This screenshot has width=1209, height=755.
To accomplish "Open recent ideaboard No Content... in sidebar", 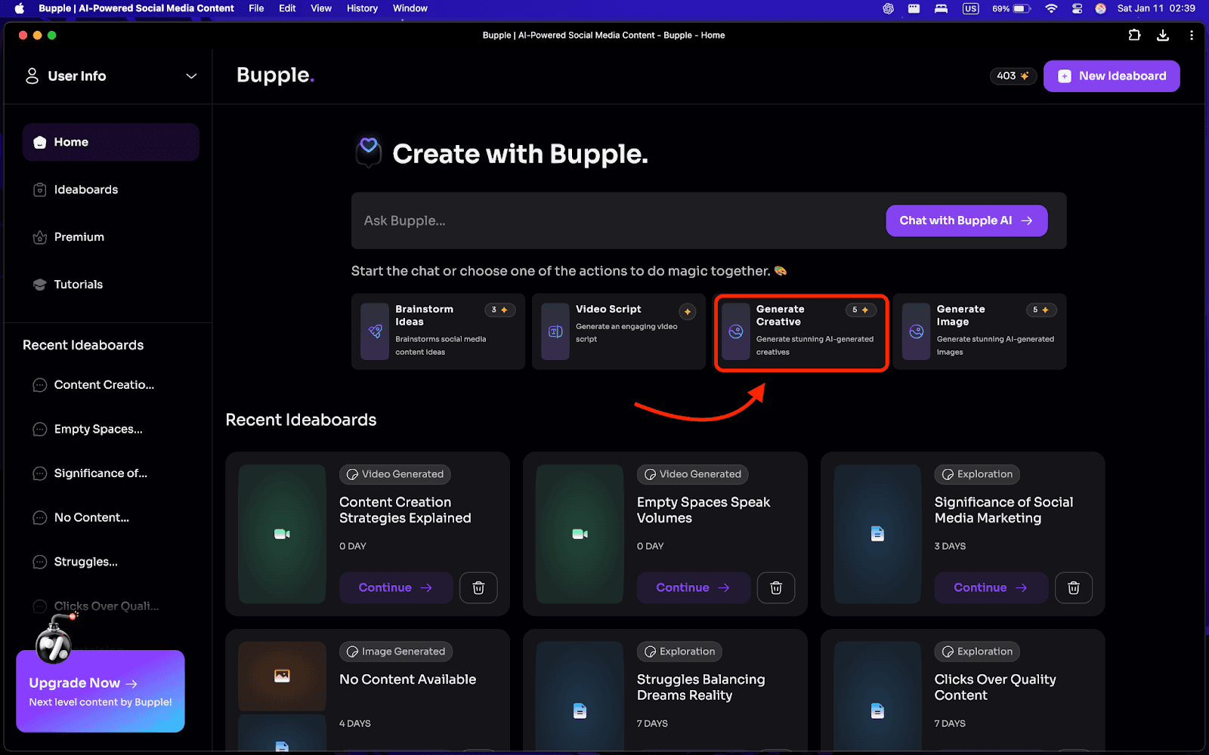I will [81, 518].
